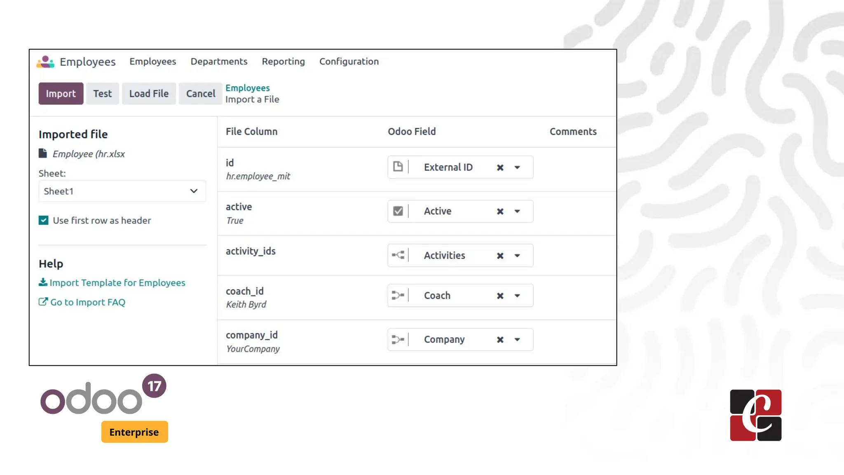This screenshot has height=475, width=844.
Task: Open the Company field dropdown arrow
Action: tap(517, 340)
